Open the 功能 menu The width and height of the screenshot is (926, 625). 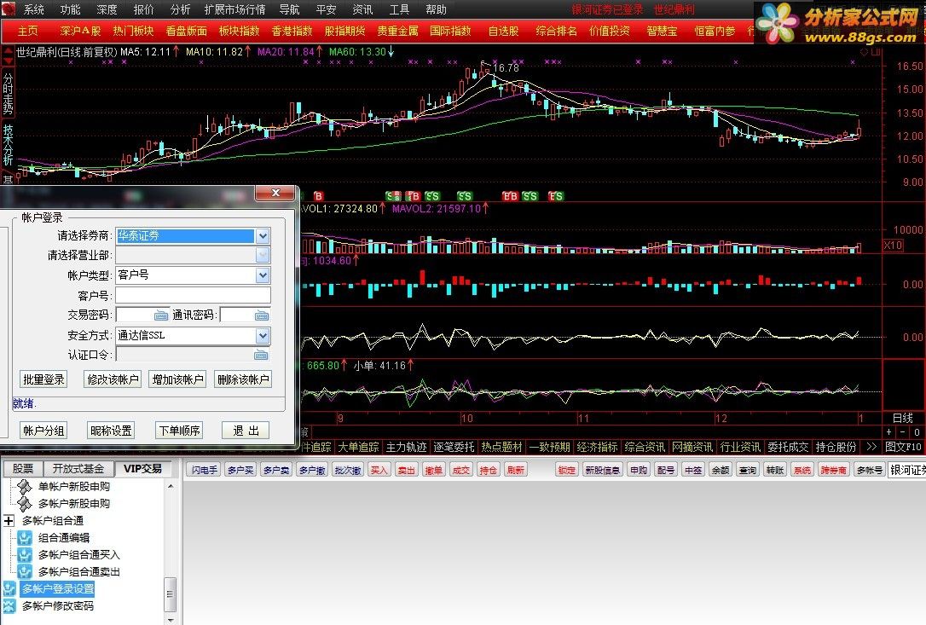[x=70, y=9]
